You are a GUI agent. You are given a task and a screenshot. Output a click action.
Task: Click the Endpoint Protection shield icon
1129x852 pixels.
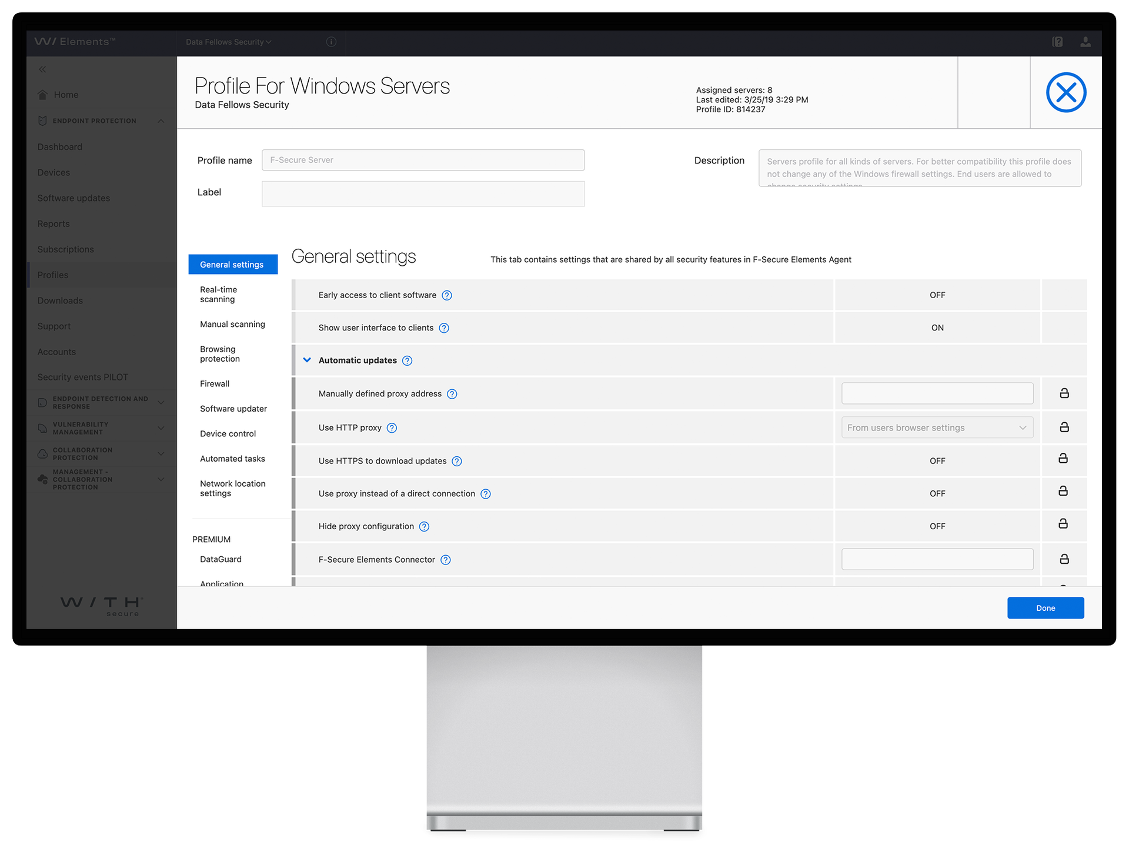tap(42, 121)
